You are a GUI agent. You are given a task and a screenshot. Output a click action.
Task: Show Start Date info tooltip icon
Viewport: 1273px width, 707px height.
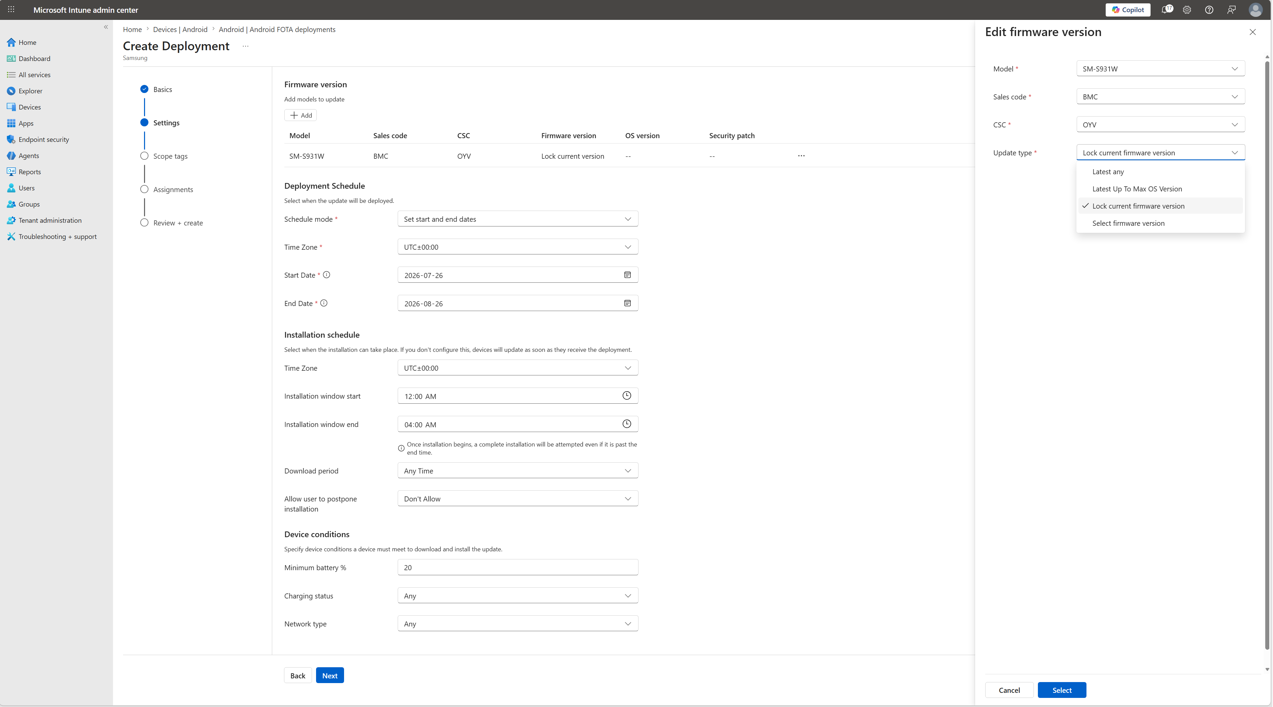pyautogui.click(x=327, y=275)
